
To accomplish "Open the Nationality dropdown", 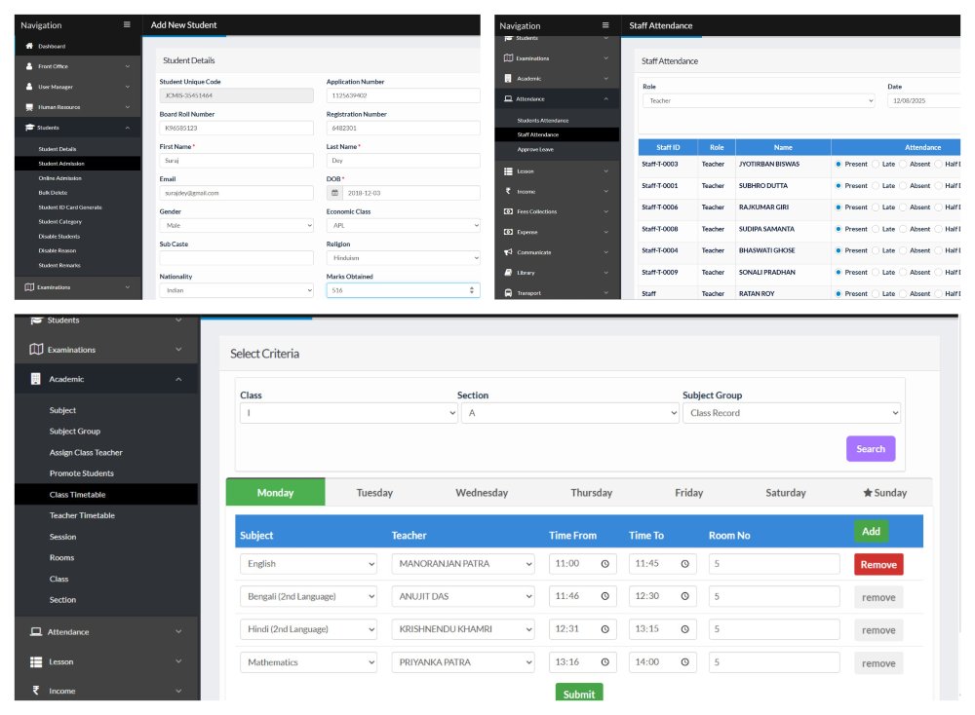I will pyautogui.click(x=236, y=290).
